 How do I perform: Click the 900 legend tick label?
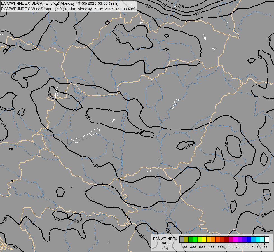pyautogui.click(x=220, y=247)
